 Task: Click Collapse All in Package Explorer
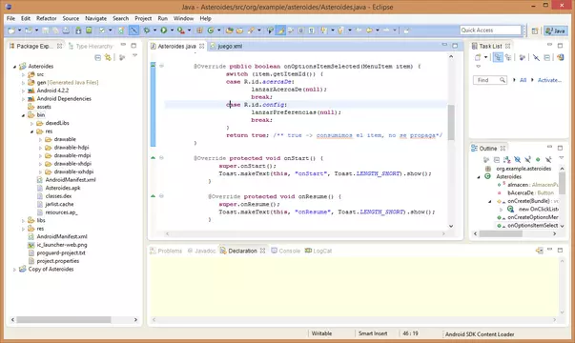tap(97, 57)
